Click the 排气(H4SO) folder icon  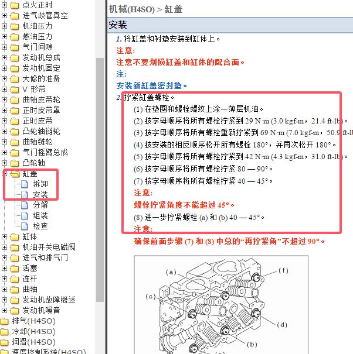click(4, 321)
